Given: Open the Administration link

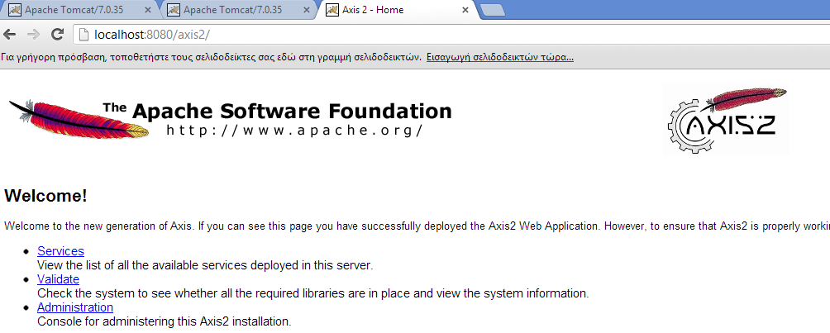Looking at the screenshot, I should coord(75,307).
